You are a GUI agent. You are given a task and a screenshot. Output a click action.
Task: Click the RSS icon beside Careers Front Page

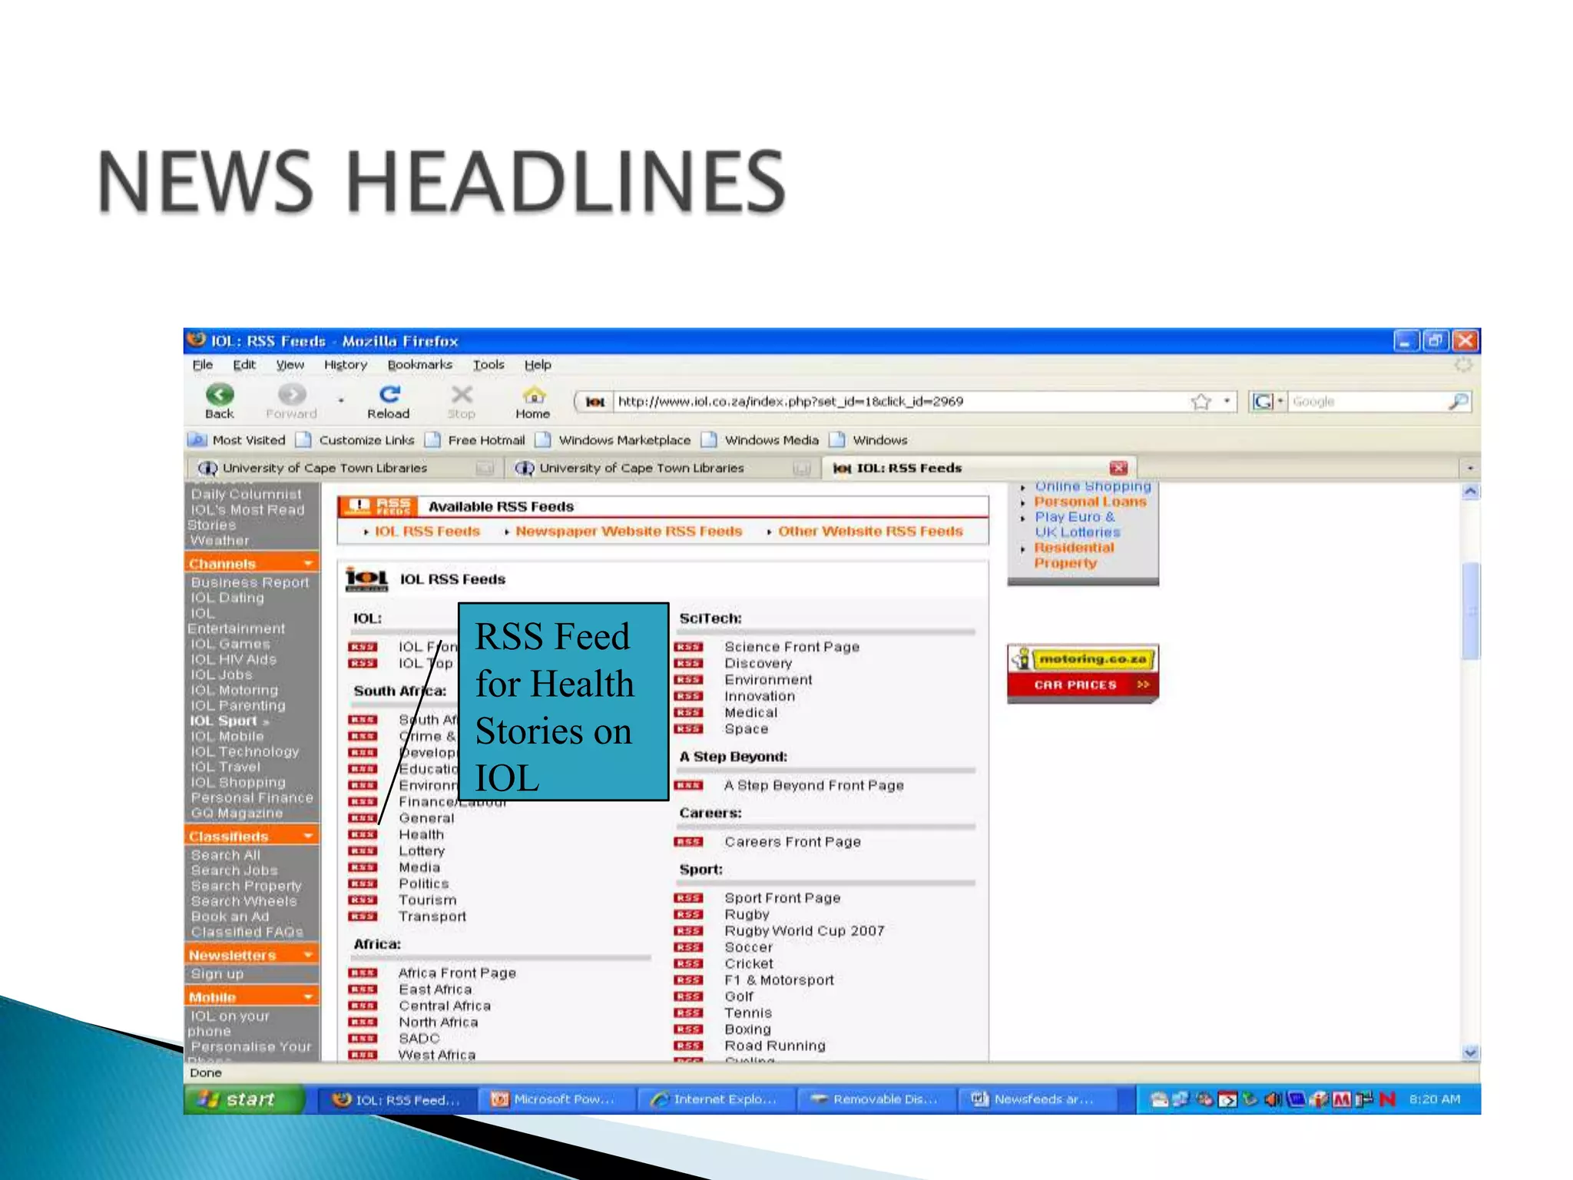pos(688,842)
